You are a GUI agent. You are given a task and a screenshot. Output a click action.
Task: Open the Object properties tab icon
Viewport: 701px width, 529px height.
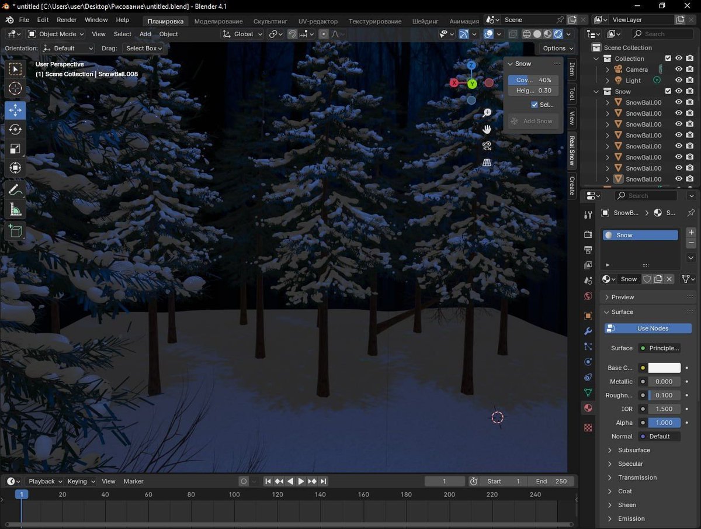coord(588,316)
